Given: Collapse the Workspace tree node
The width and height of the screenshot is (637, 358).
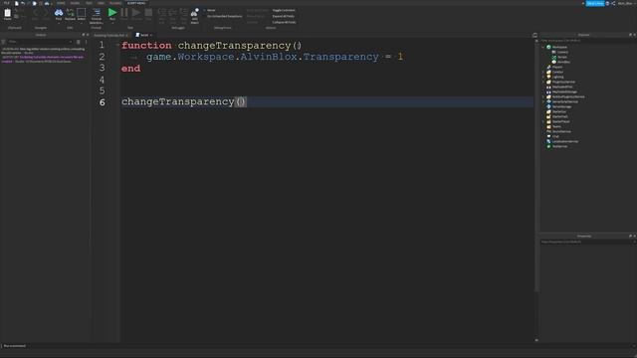Looking at the screenshot, I should click(x=543, y=47).
